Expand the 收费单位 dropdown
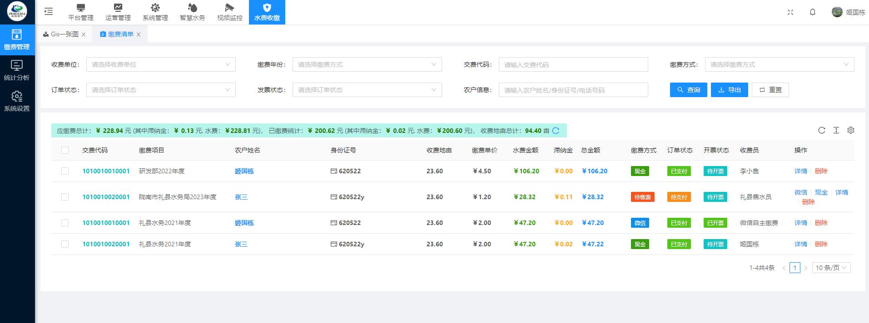Image resolution: width=869 pixels, height=323 pixels. coord(161,64)
